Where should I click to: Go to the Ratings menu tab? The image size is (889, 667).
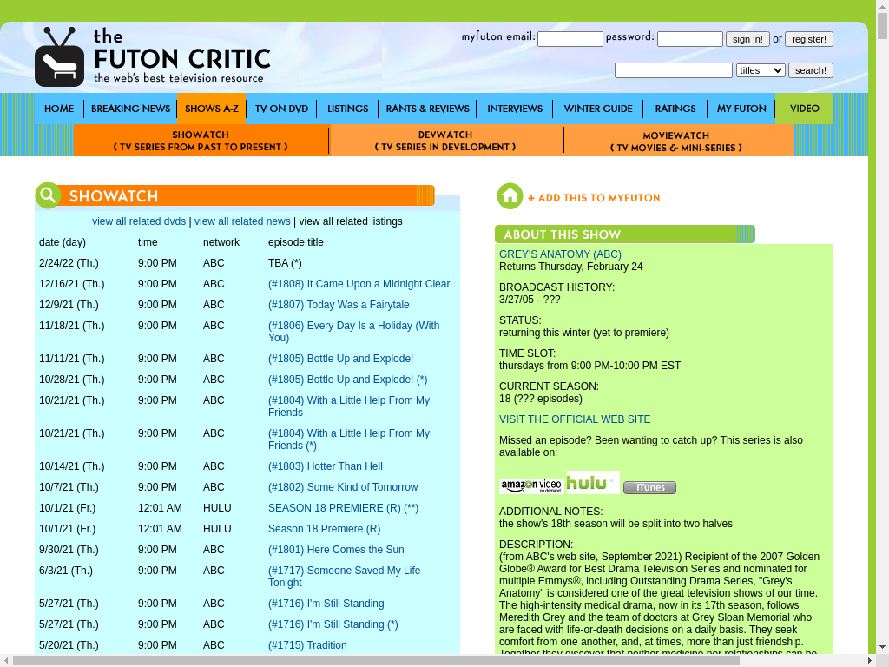pyautogui.click(x=675, y=109)
